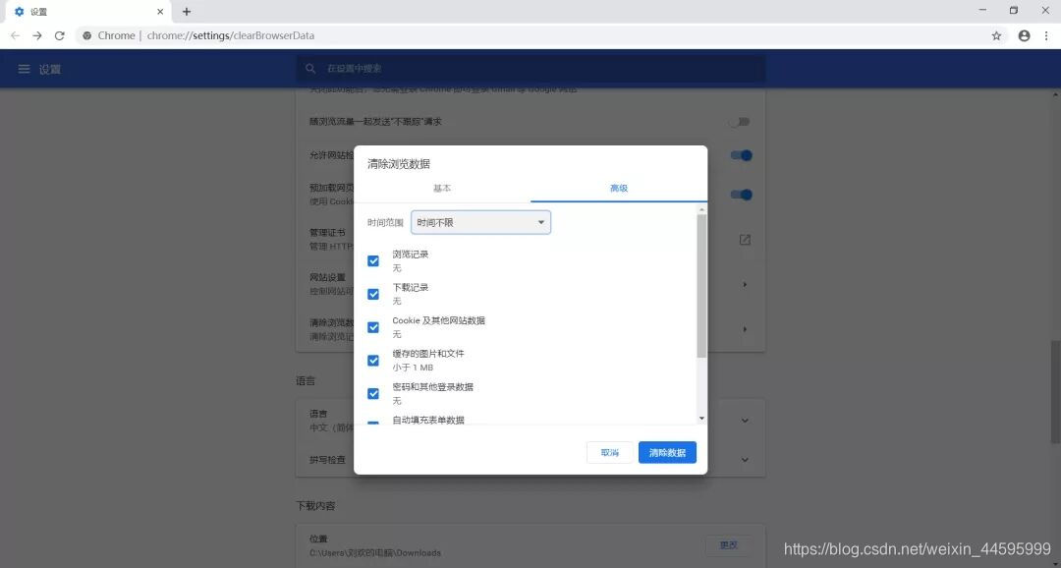Screen dimensions: 1061x568
Task: Click 小于 1 MB text
Action: [413, 368]
